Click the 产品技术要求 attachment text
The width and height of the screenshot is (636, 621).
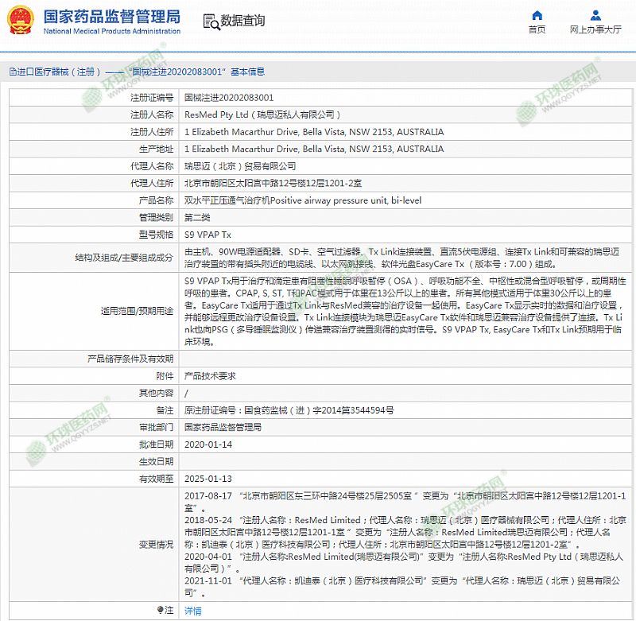pos(210,375)
